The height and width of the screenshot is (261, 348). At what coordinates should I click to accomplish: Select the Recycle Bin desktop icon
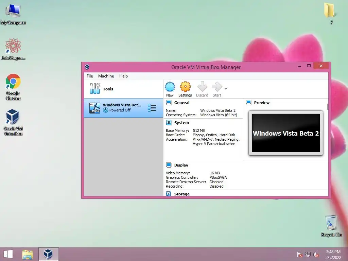[x=331, y=226]
